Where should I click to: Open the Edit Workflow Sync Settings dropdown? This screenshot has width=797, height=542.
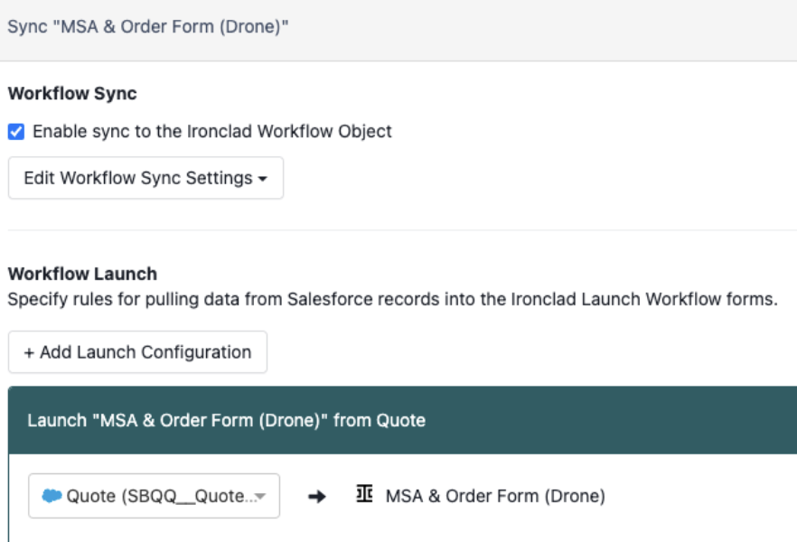pos(145,178)
